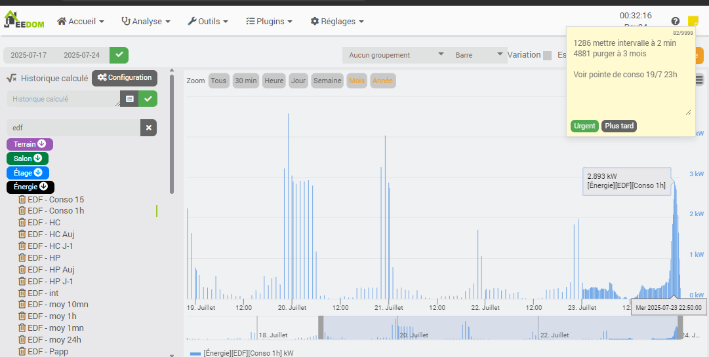Open the Outils menu
Screen dimensions: 709x357
pos(208,21)
